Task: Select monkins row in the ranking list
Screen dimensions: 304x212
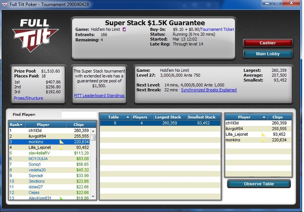Action: coord(50,142)
